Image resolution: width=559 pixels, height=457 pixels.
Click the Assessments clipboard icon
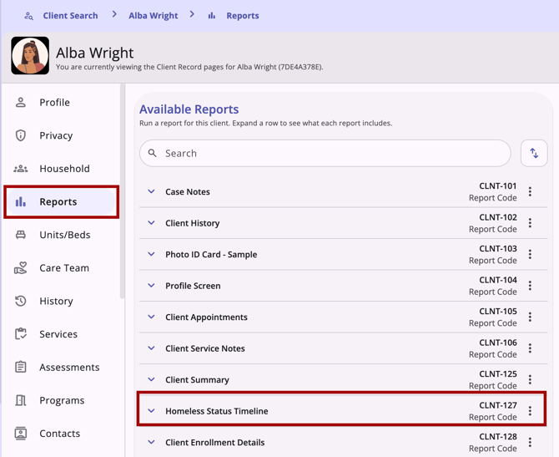tap(21, 367)
